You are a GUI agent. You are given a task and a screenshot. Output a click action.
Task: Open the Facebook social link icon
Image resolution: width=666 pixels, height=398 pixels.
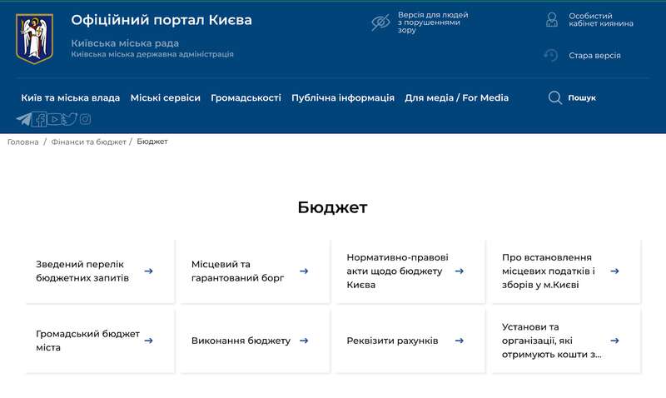coord(39,119)
